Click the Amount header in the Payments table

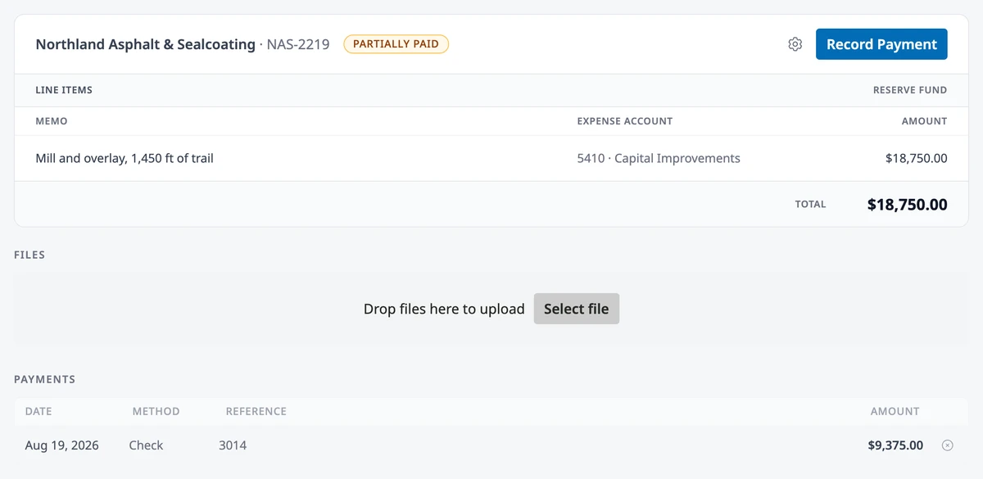(895, 411)
